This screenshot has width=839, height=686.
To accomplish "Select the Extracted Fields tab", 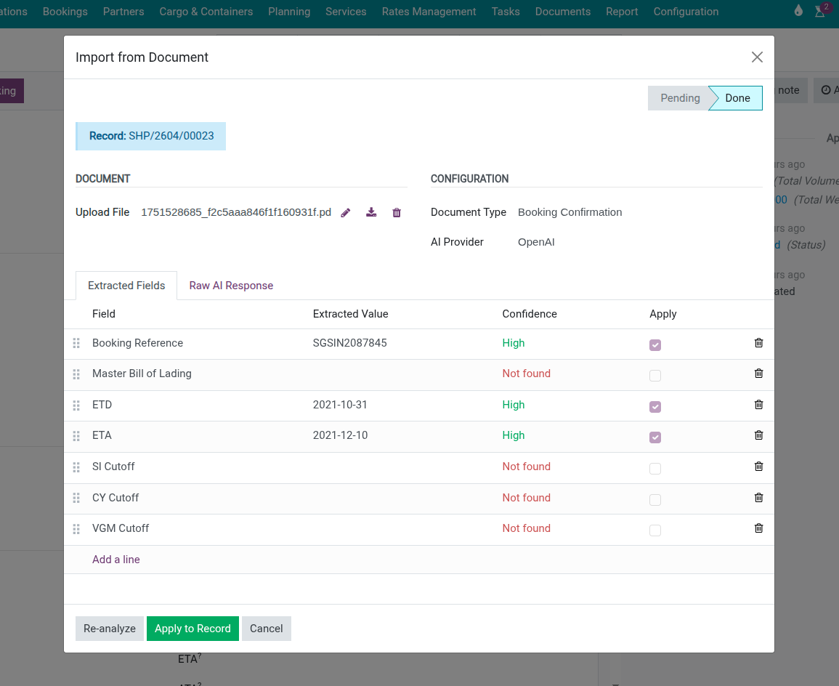I will pos(126,286).
